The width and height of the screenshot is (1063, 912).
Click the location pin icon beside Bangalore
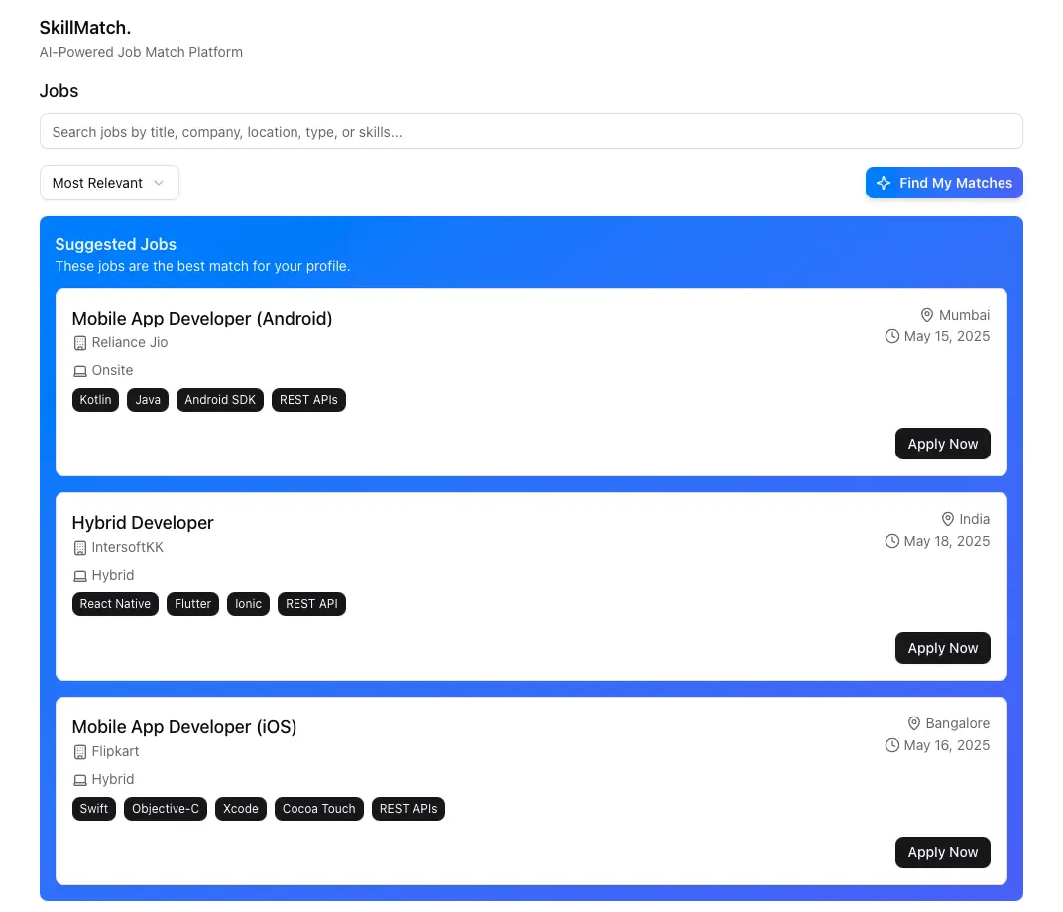pos(914,723)
